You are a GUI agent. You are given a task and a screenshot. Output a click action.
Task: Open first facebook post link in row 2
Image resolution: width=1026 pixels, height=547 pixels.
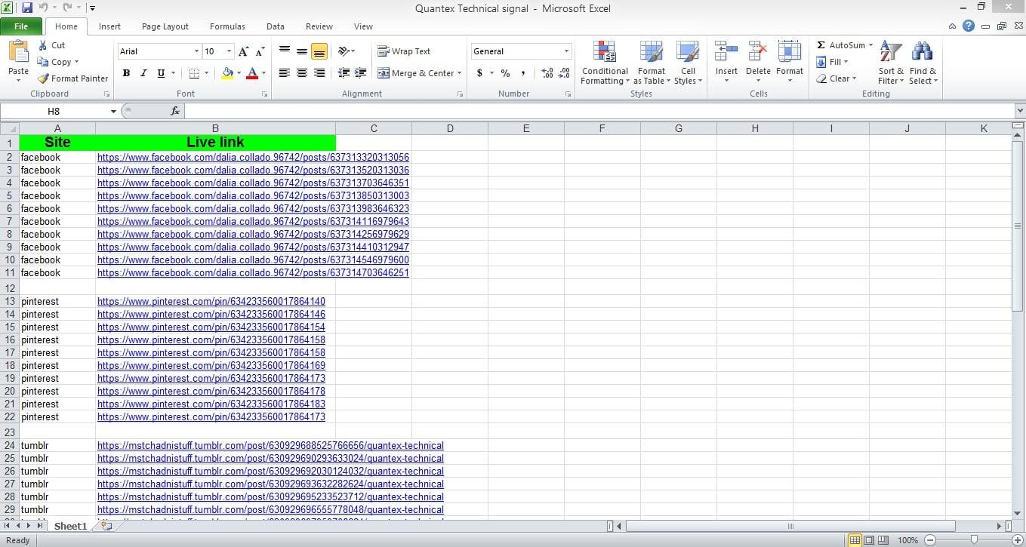(x=253, y=158)
